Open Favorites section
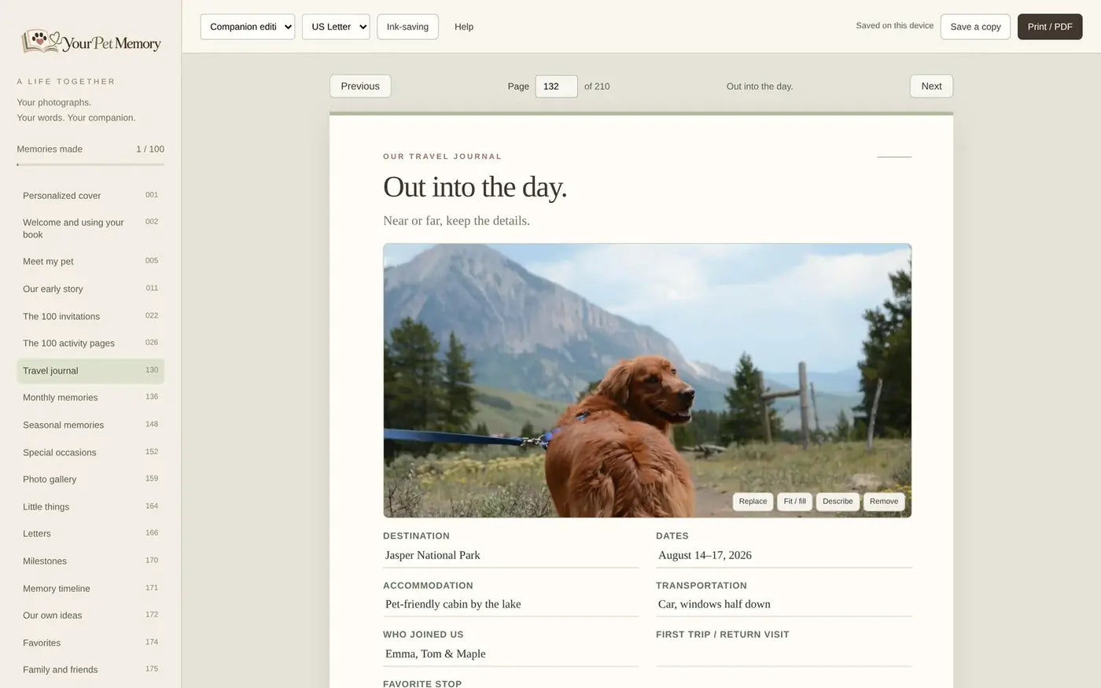The width and height of the screenshot is (1101, 688). 90,642
